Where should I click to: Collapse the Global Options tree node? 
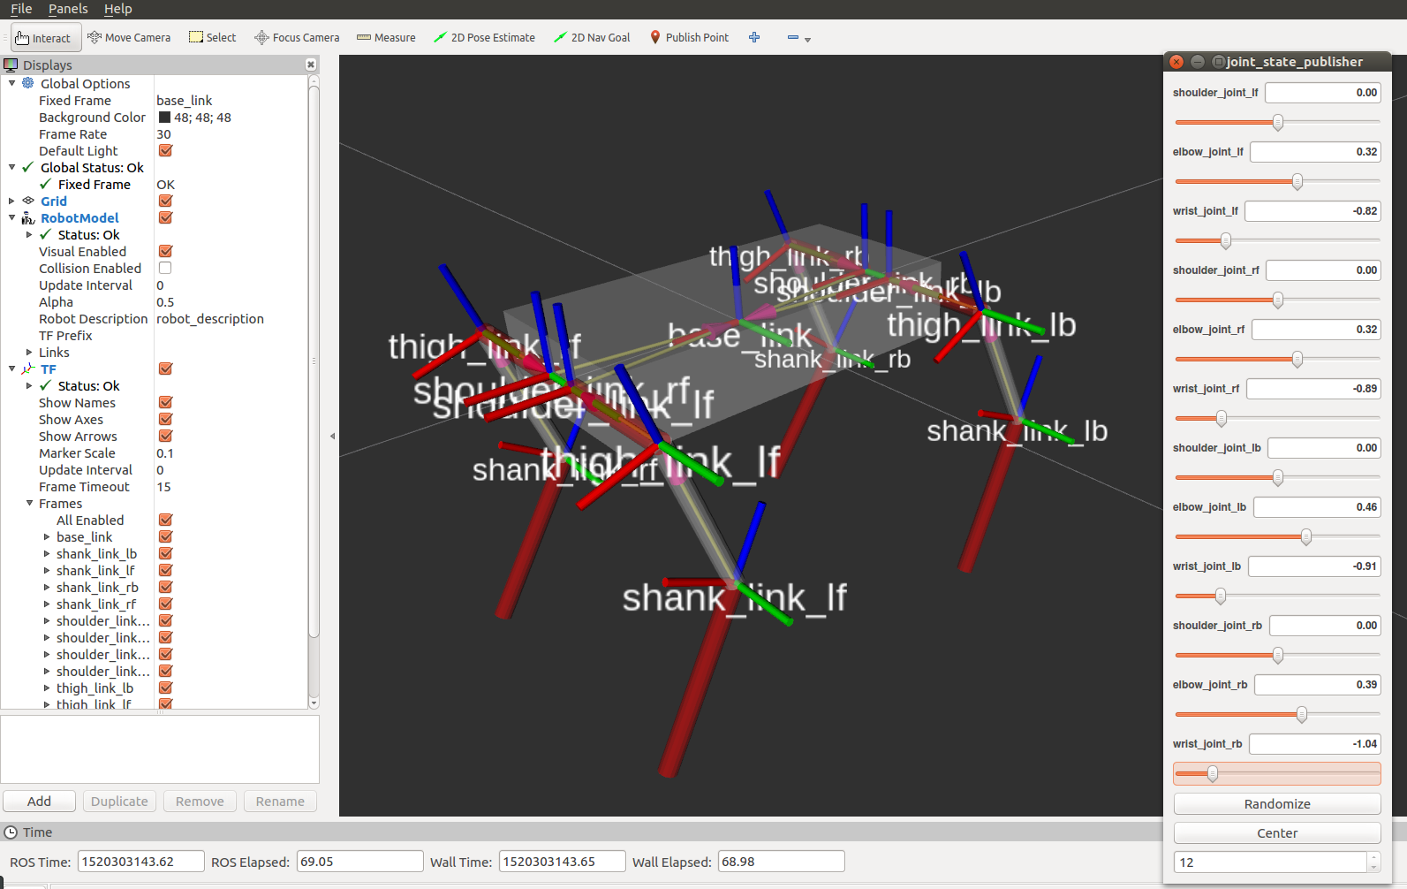tap(12, 83)
